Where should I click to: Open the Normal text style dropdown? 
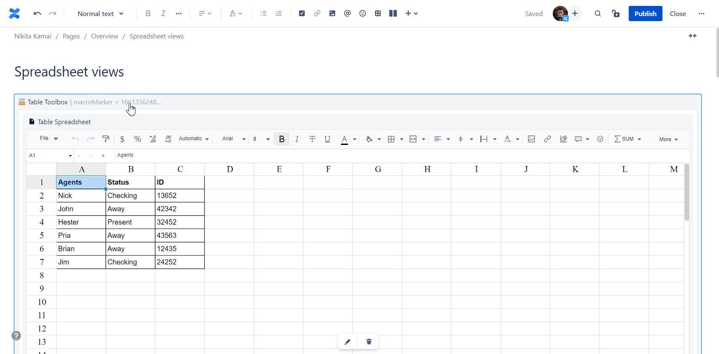[100, 14]
